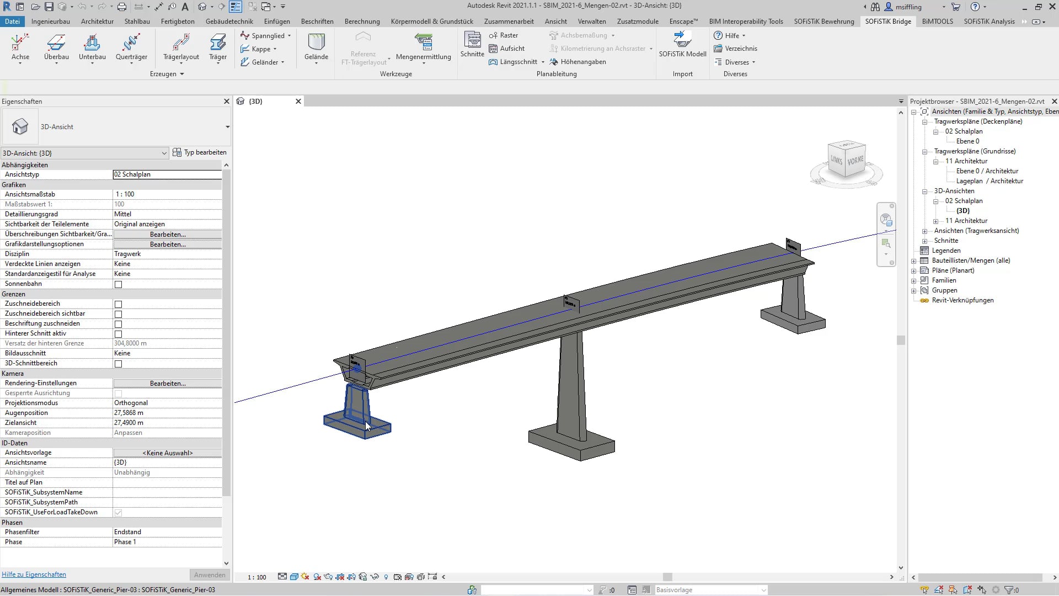
Task: Toggle Zuschneidebereich sichtbar checkbox
Action: (118, 314)
